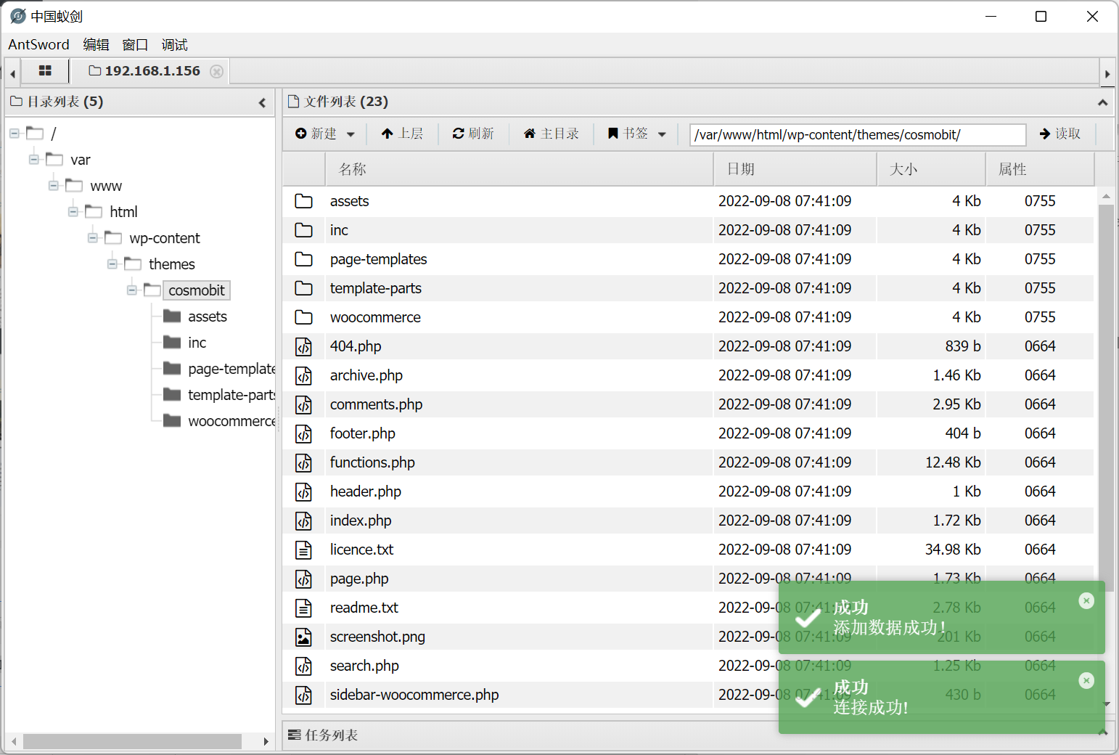
Task: Click the inc folder icon in file list
Action: click(x=303, y=230)
